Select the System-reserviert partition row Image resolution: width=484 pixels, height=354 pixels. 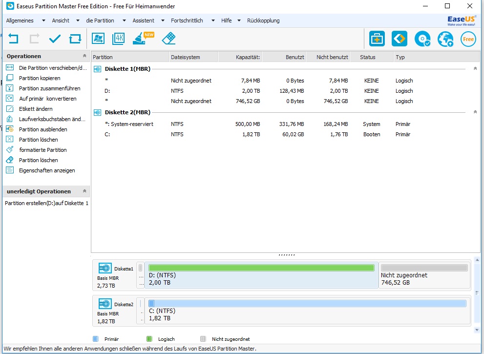pos(286,124)
